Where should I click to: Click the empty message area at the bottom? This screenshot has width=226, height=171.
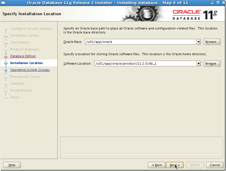point(142,148)
